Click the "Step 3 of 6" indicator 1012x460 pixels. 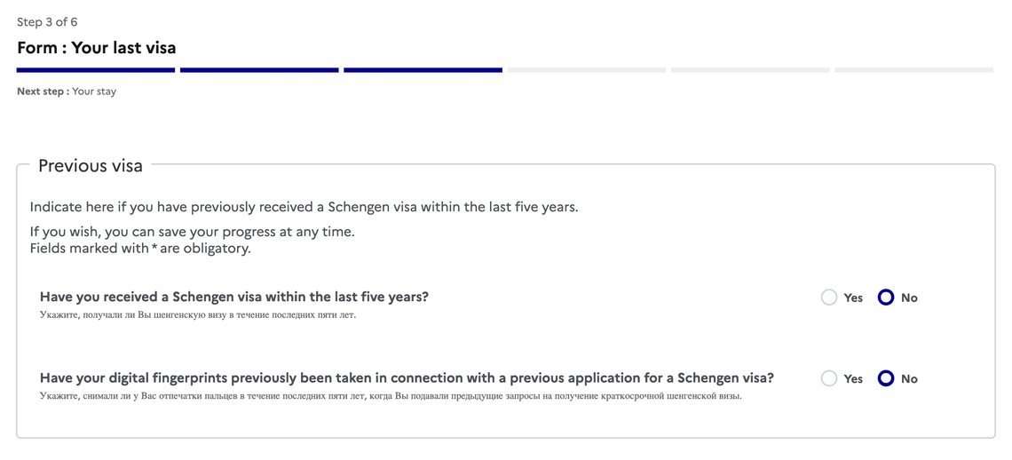click(x=47, y=22)
